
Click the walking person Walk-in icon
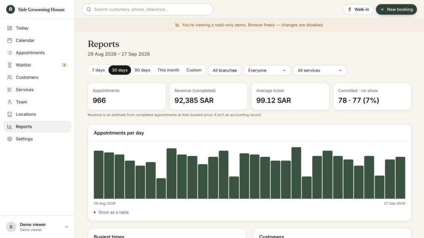click(x=349, y=10)
